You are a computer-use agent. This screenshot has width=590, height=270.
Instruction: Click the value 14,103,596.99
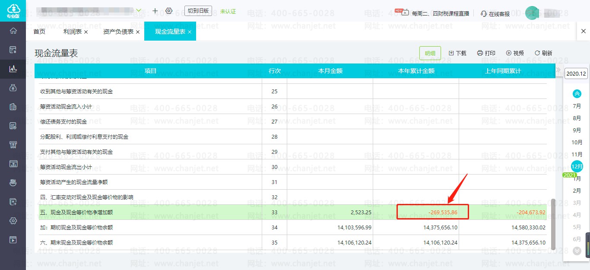(x=355, y=227)
